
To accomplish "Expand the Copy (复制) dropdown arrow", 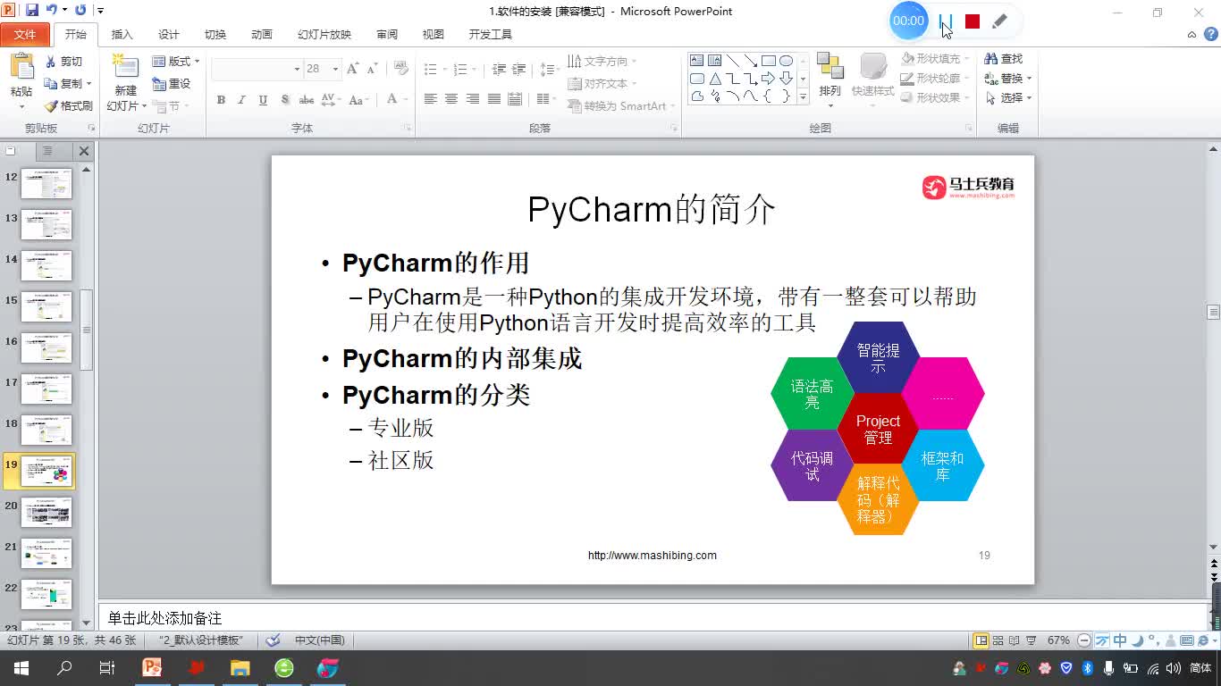I will click(x=90, y=84).
